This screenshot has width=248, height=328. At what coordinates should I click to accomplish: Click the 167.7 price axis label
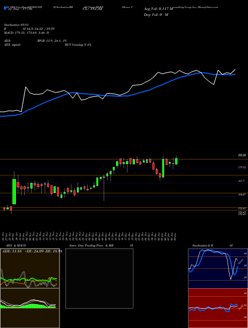tap(241, 181)
